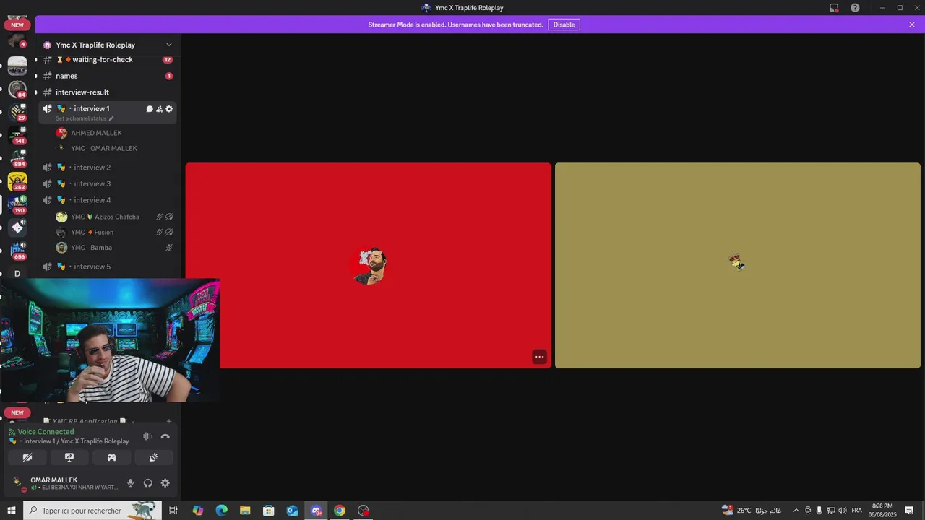Screen dimensions: 925x520
Task: Dismiss the Streamer Mode banner
Action: tap(912, 25)
